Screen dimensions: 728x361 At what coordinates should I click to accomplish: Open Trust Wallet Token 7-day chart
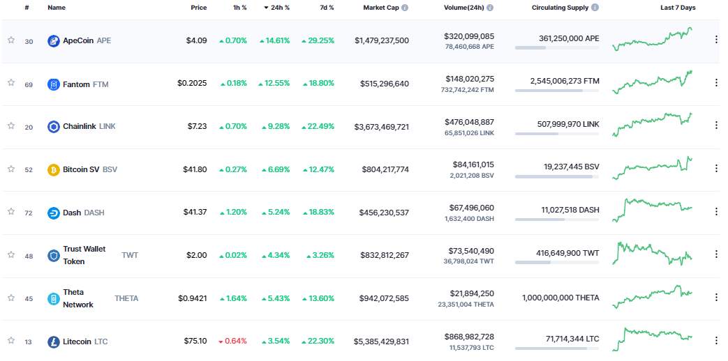tap(653, 254)
